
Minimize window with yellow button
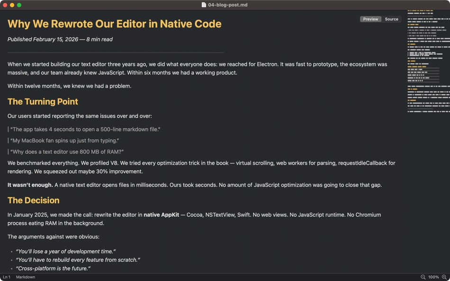pos(12,5)
